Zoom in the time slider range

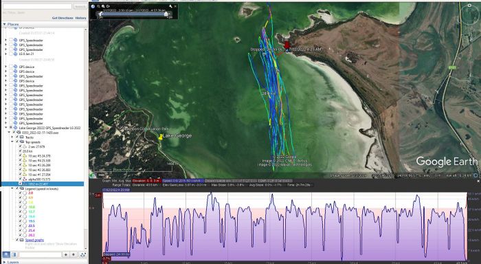click(103, 6)
